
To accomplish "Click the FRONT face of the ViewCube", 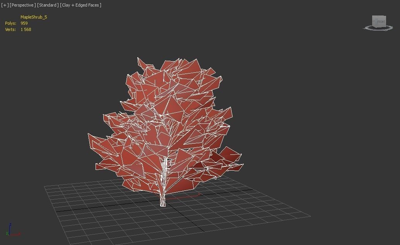I will click(x=381, y=21).
